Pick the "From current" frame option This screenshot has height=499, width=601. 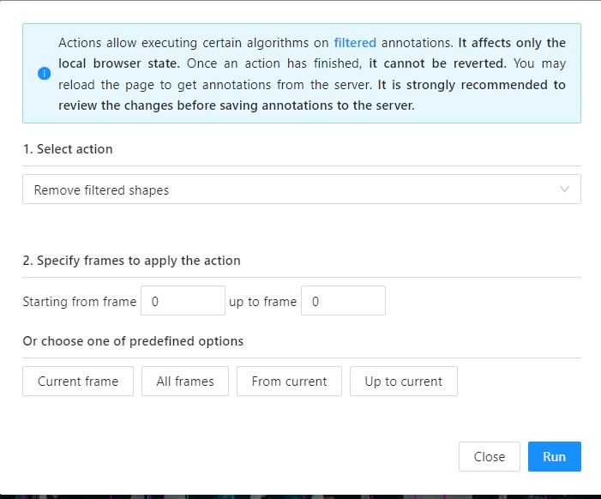point(289,382)
